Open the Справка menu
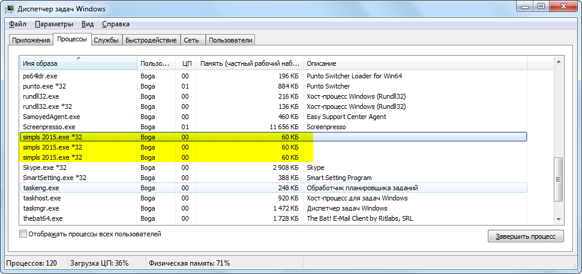The height and width of the screenshot is (274, 582). [x=115, y=24]
